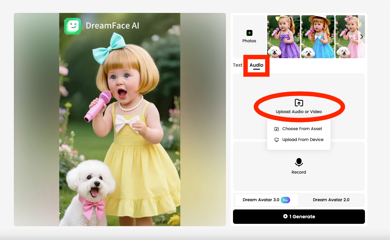
Task: Open the Upload Audio or Video dropdown
Action: 299,111
